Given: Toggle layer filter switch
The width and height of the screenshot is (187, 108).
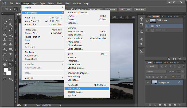Looking at the screenshot, I should [184, 67].
